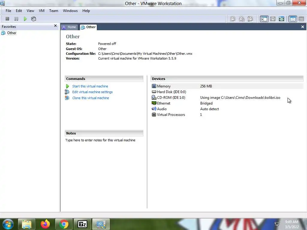The height and width of the screenshot is (230, 307).
Task: Click the Quick Switch view toolbar icon
Action: [273, 19]
